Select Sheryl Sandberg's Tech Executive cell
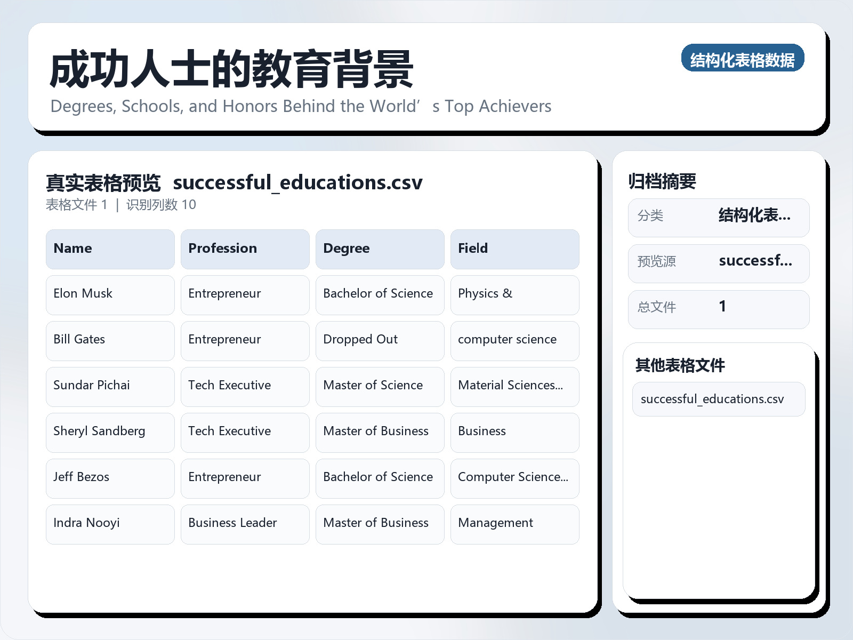Image resolution: width=853 pixels, height=640 pixels. pyautogui.click(x=245, y=432)
